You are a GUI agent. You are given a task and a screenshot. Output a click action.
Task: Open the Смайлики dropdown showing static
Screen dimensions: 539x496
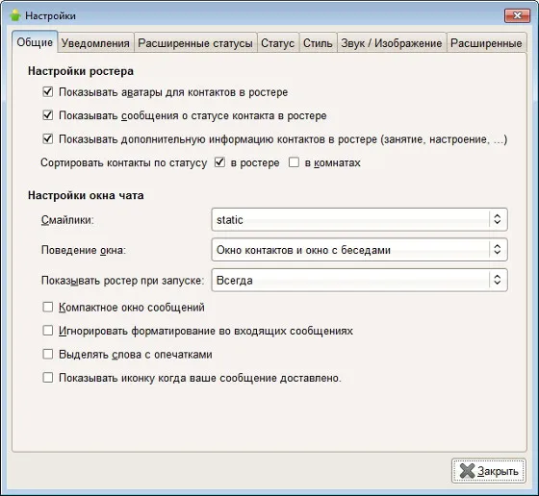(359, 219)
